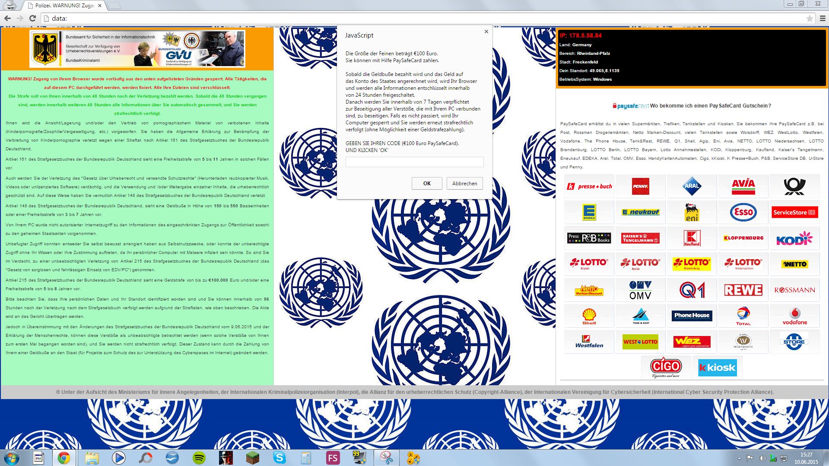Image resolution: width=829 pixels, height=466 pixels.
Task: Click the U-Store logo
Action: point(794,342)
